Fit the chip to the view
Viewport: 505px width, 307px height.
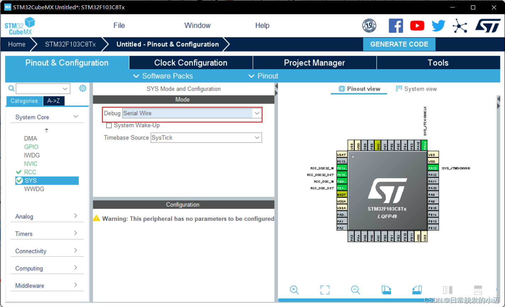tap(325, 290)
